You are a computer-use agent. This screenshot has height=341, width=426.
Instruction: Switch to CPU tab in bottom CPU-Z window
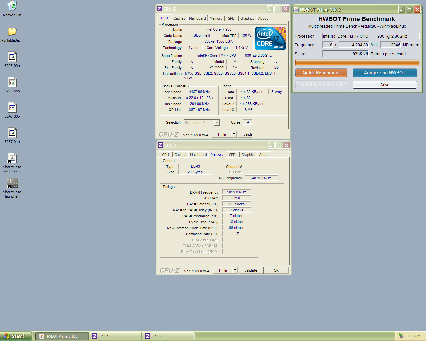[166, 155]
